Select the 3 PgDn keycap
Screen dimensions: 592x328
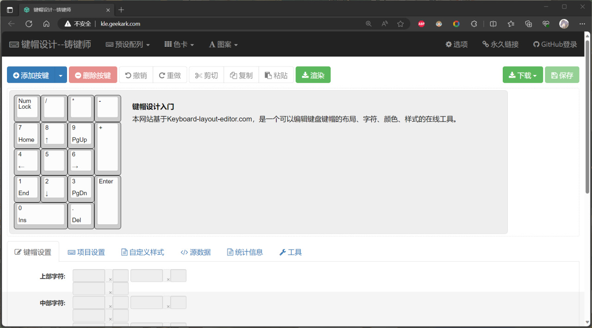click(81, 189)
